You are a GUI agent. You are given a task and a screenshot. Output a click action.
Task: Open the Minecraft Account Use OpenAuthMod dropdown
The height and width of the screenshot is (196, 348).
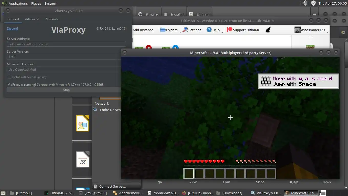pos(64,69)
